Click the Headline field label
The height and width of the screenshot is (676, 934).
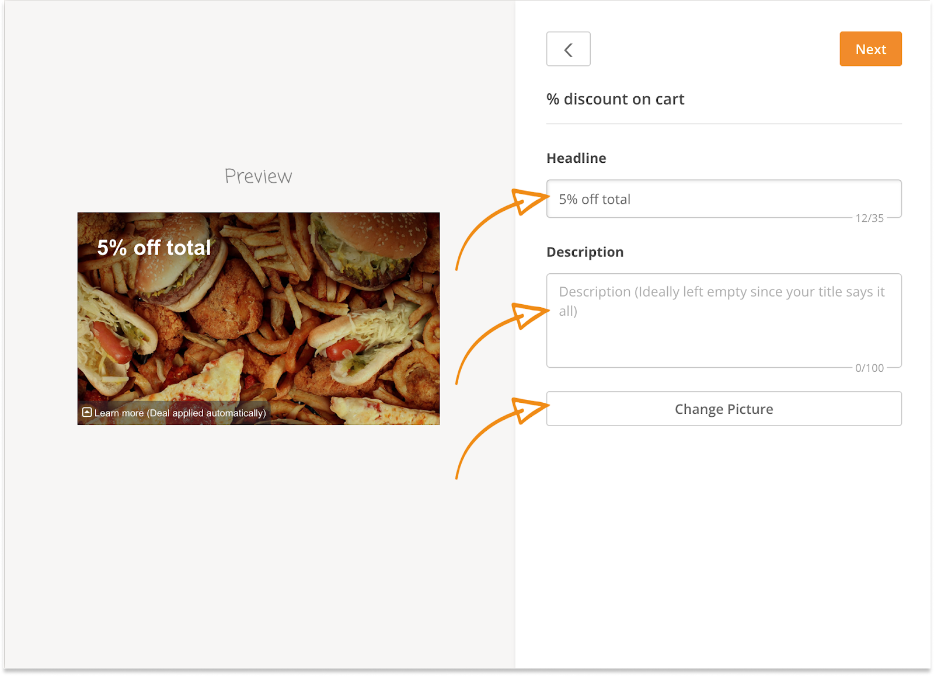click(x=576, y=158)
